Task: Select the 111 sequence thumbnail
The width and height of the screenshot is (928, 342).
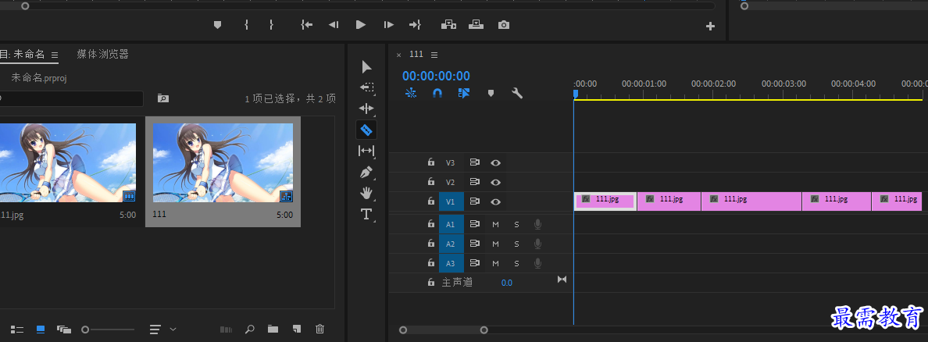Action: point(223,162)
